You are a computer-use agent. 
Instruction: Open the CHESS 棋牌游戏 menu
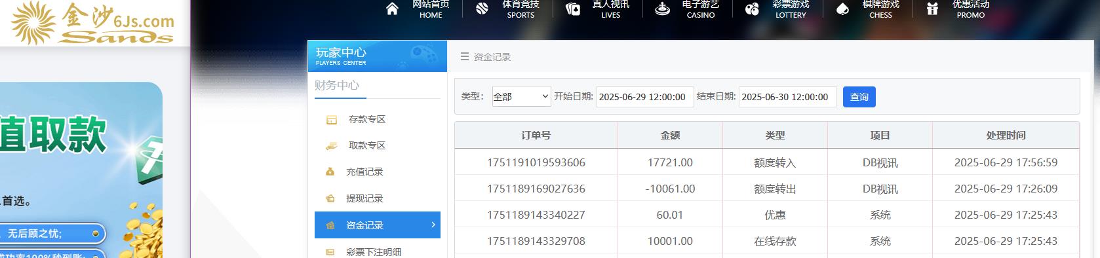(x=880, y=9)
